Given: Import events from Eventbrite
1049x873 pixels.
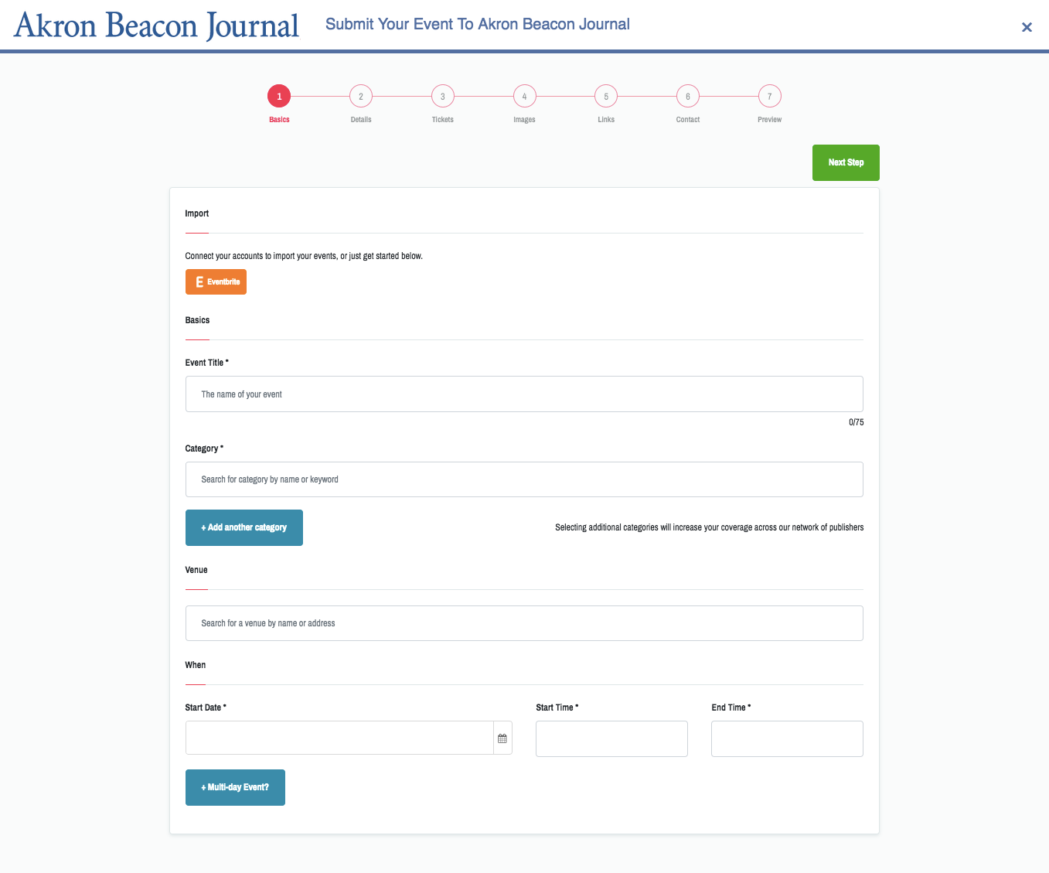Looking at the screenshot, I should coord(216,282).
